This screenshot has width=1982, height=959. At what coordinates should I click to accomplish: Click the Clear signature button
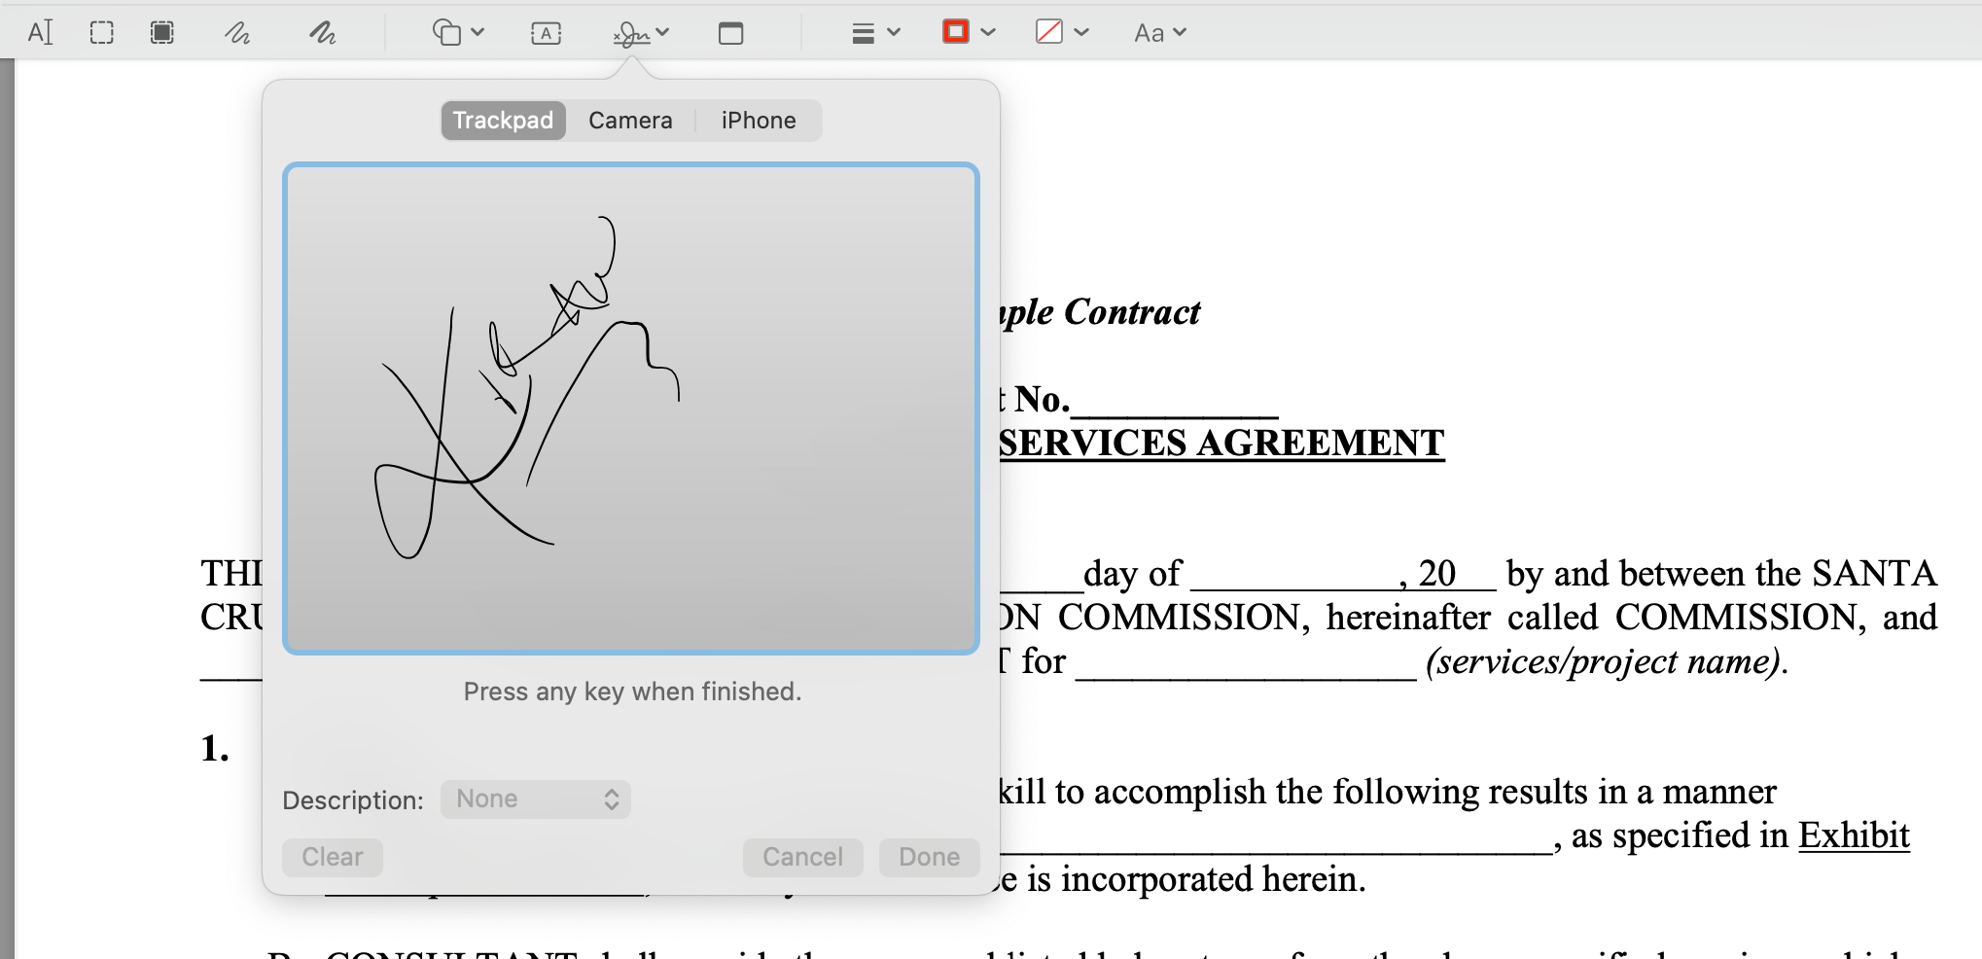tap(333, 857)
